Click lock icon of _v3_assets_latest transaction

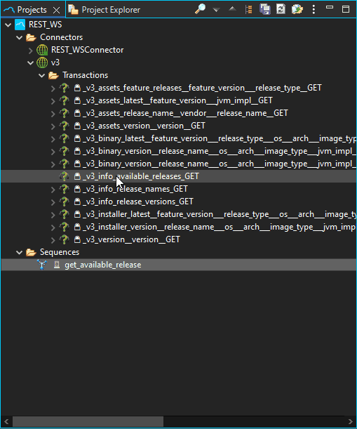[77, 100]
